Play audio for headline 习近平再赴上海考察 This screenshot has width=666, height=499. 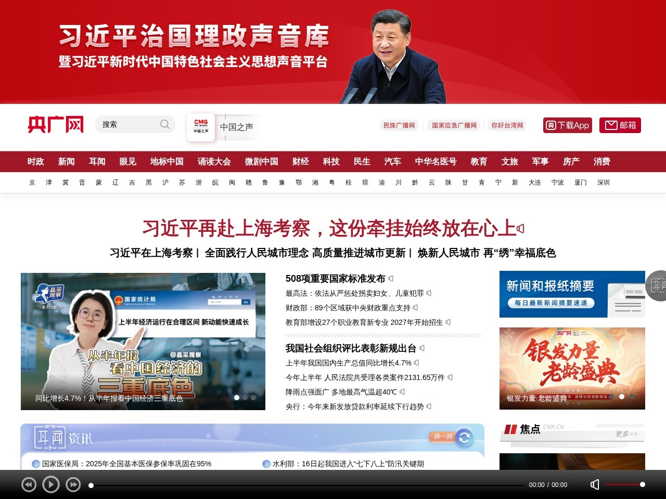521,229
